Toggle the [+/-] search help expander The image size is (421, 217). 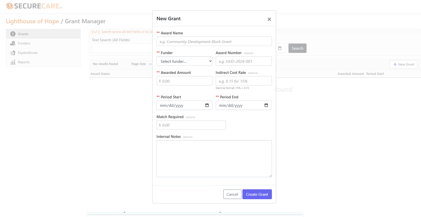click(96, 32)
